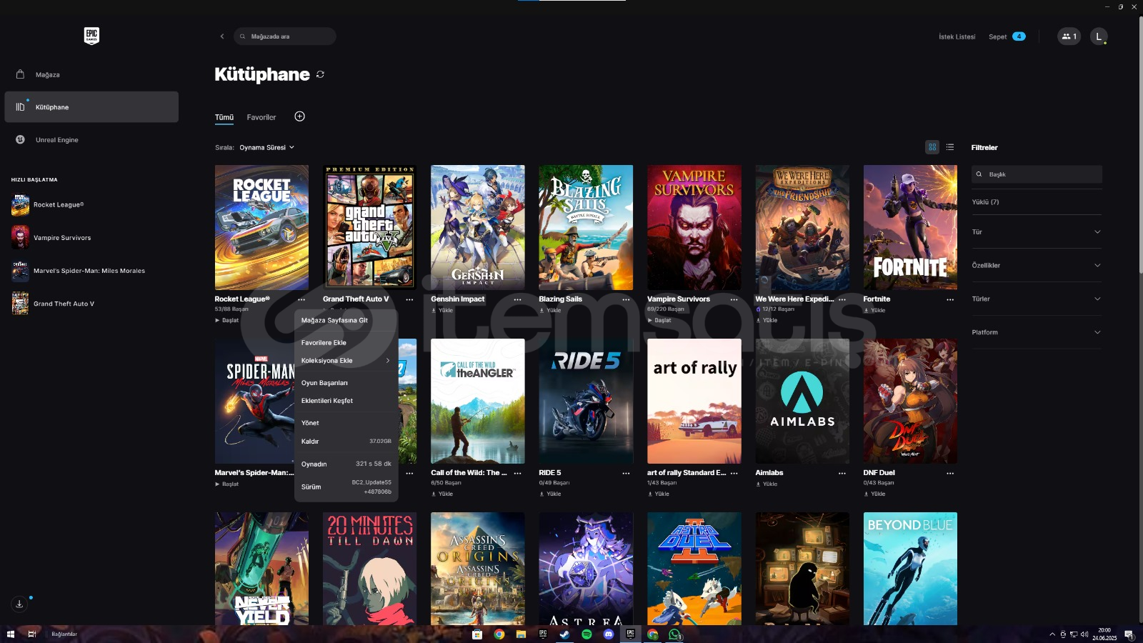Quick launch Grand Theft Auto V
The image size is (1143, 643).
[54, 304]
